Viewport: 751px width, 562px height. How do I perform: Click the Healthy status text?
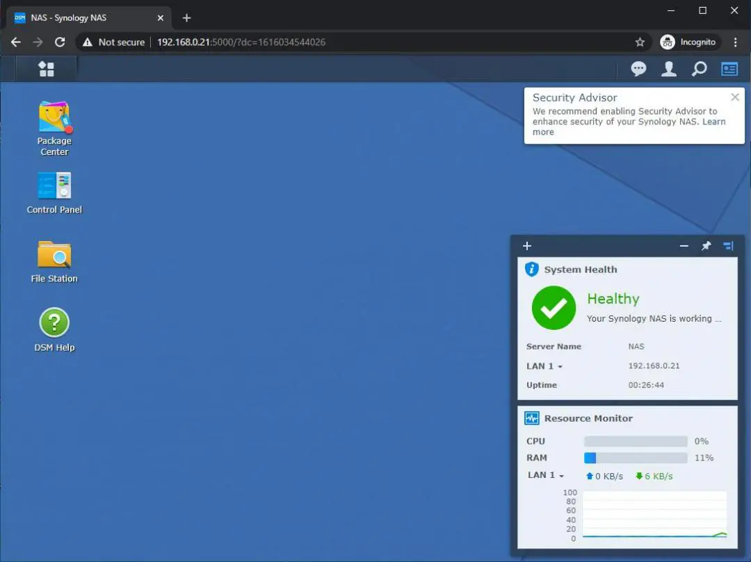tap(613, 299)
